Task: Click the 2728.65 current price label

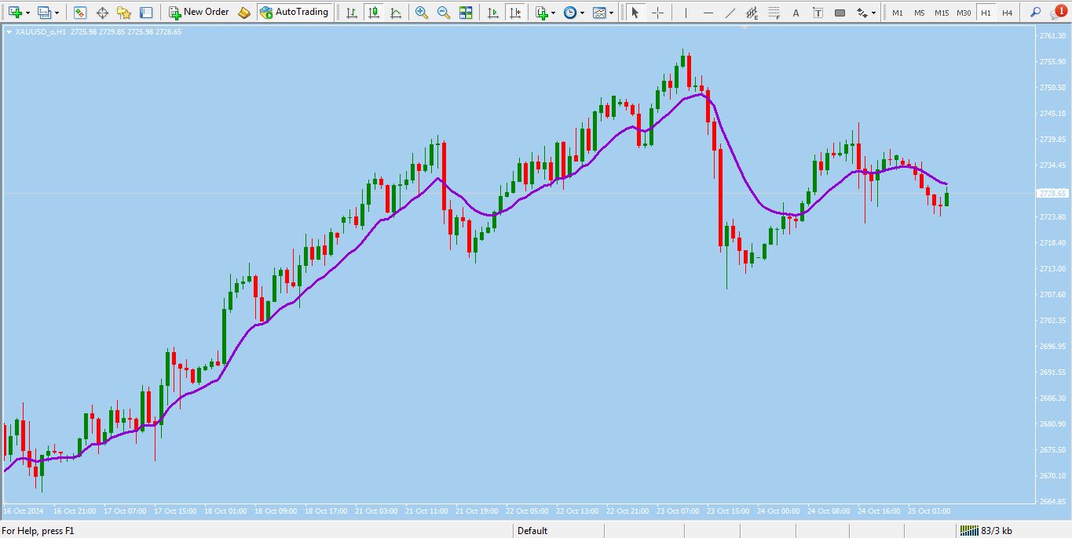Action: [x=1052, y=193]
